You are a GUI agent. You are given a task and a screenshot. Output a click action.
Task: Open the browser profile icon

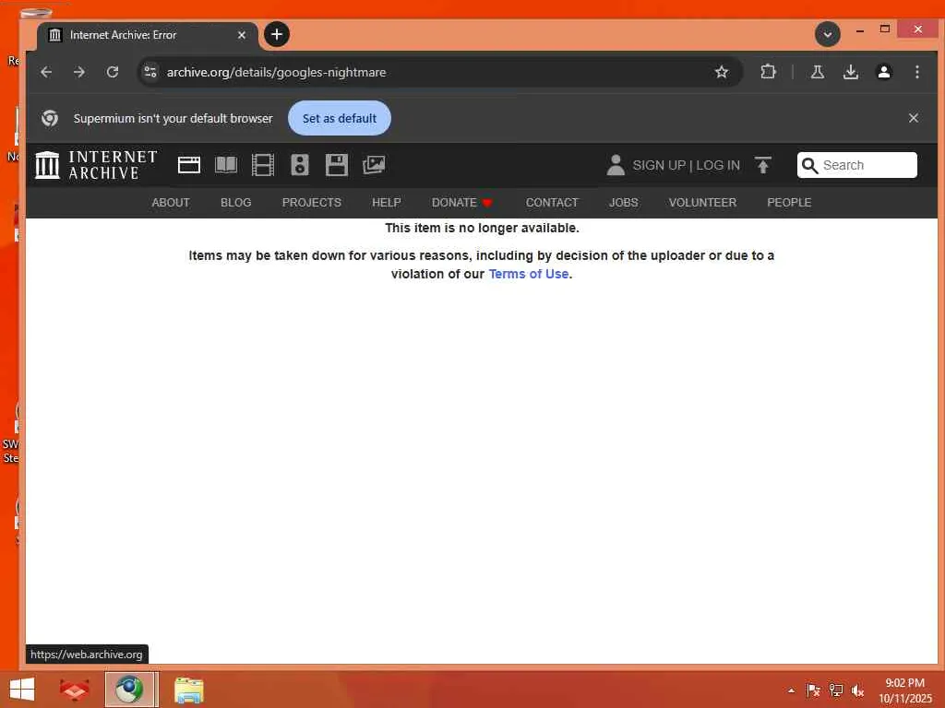coord(883,72)
